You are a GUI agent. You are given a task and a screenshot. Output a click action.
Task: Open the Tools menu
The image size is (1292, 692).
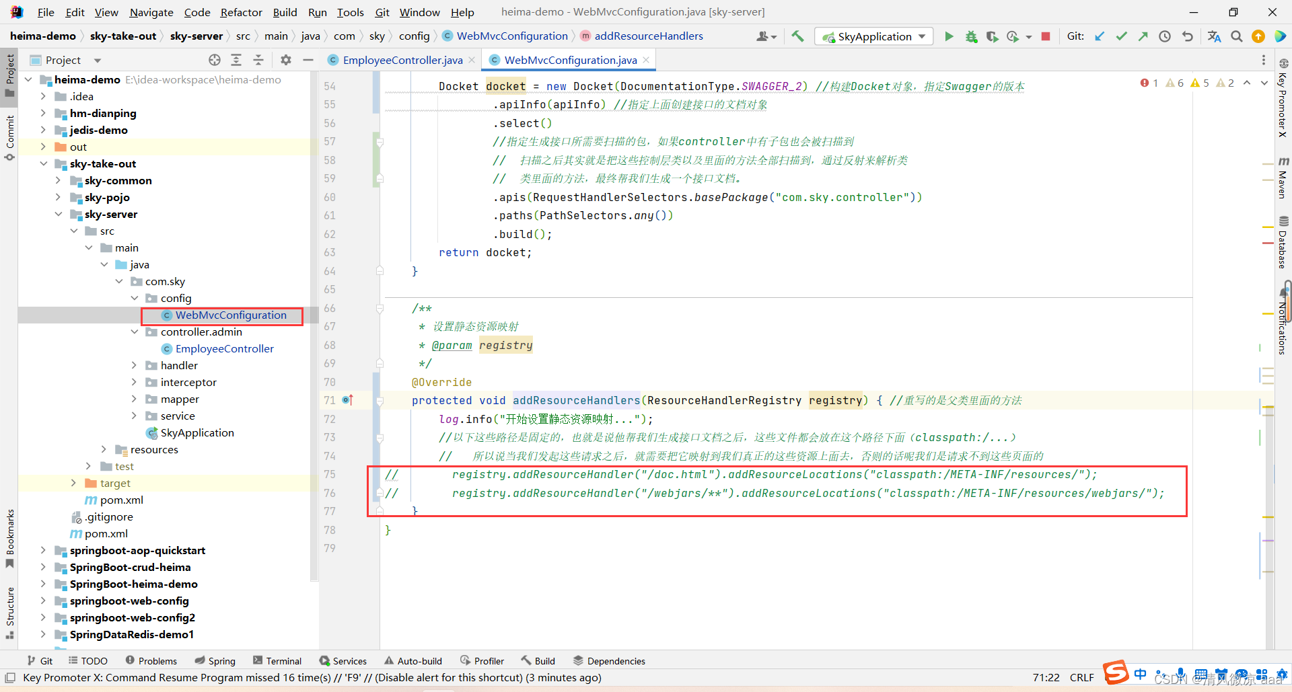(350, 12)
